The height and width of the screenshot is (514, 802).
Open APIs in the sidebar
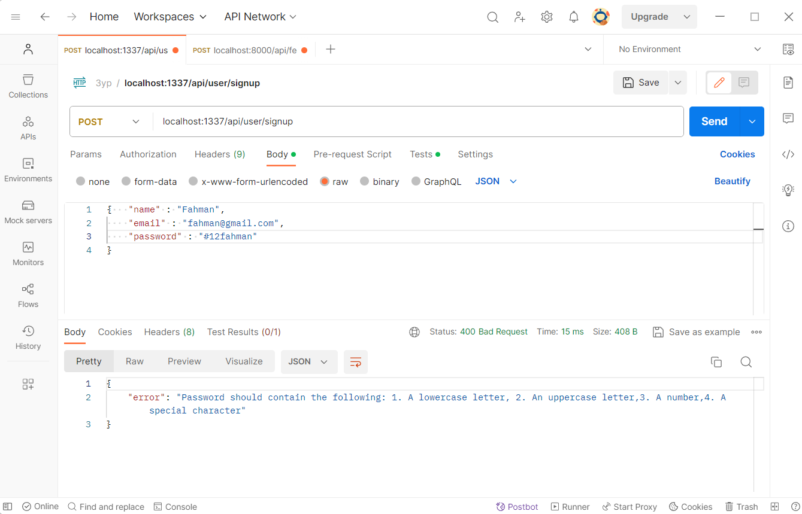tap(28, 128)
